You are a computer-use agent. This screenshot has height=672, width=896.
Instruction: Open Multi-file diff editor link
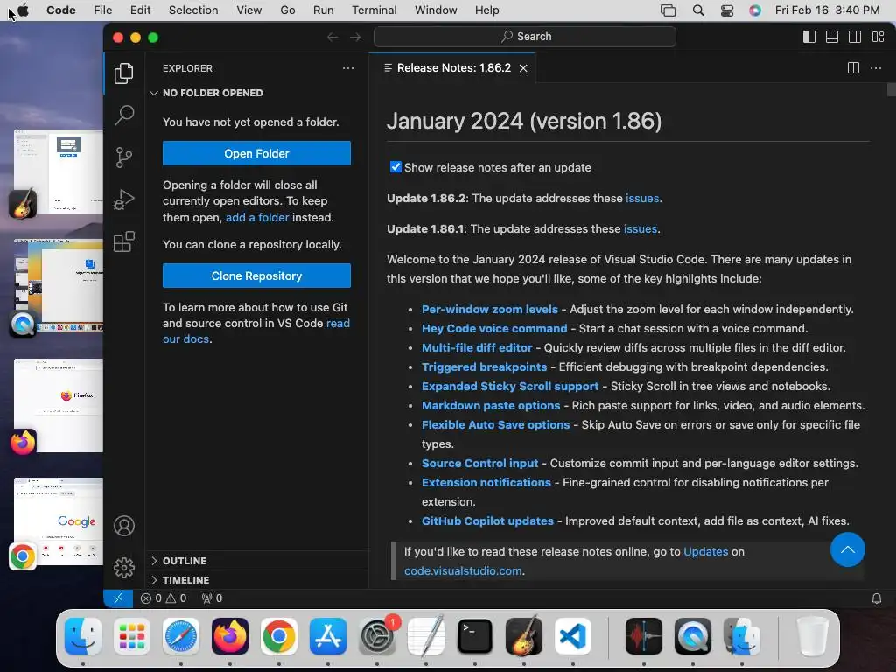[477, 347]
